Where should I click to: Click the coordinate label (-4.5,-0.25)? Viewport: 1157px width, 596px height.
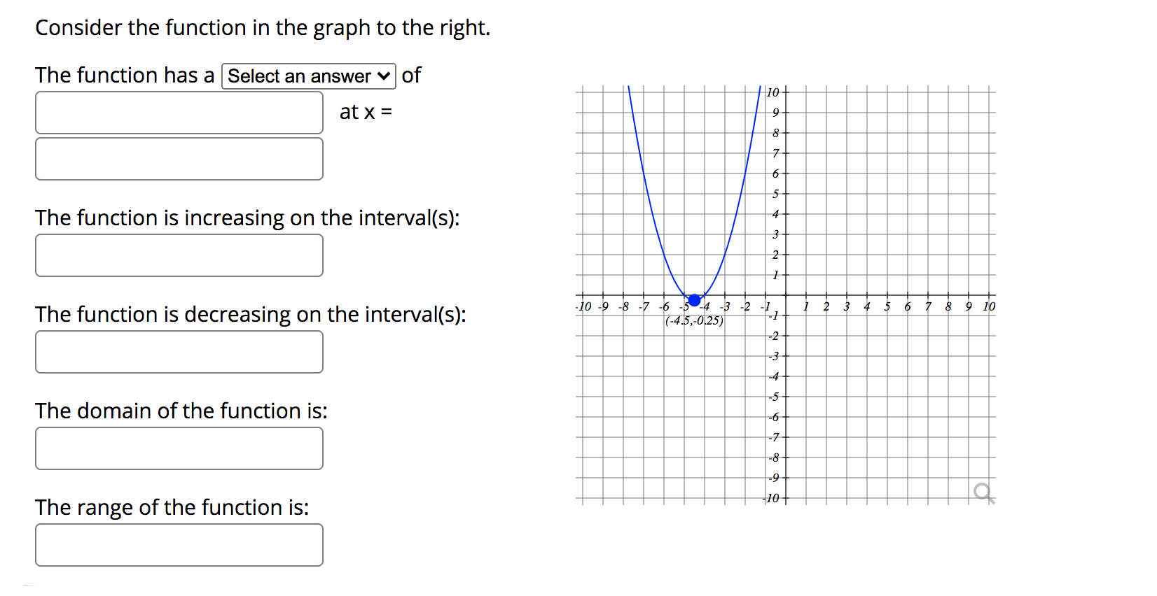[x=694, y=321]
